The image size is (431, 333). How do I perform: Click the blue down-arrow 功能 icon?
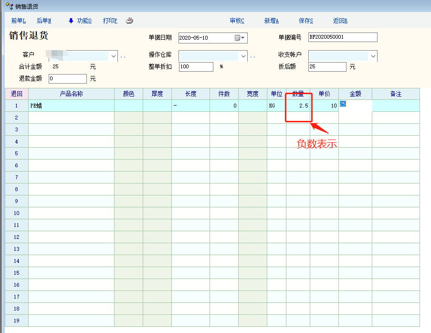71,21
